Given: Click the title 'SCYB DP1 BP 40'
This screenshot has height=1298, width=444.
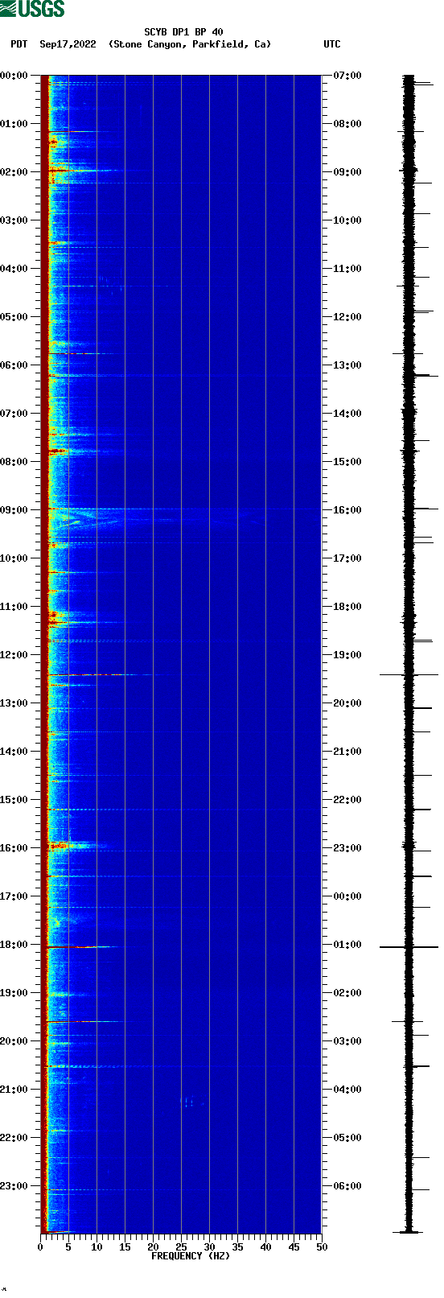Looking at the screenshot, I should click(184, 32).
